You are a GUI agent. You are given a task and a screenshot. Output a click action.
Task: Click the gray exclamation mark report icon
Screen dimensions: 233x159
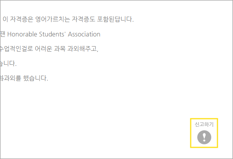[x=204, y=137]
